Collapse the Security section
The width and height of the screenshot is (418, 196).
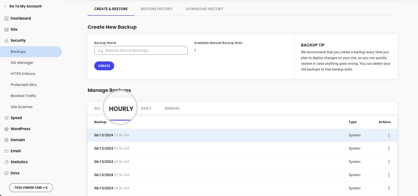pyautogui.click(x=18, y=41)
